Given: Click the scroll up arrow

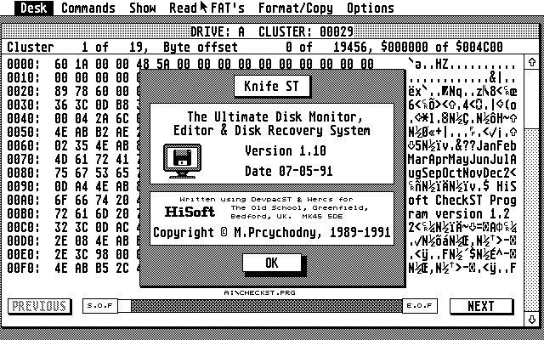Looking at the screenshot, I should [533, 62].
